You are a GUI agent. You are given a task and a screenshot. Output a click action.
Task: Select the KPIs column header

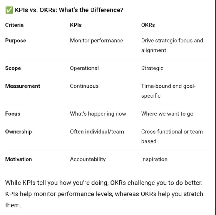[x=76, y=25]
